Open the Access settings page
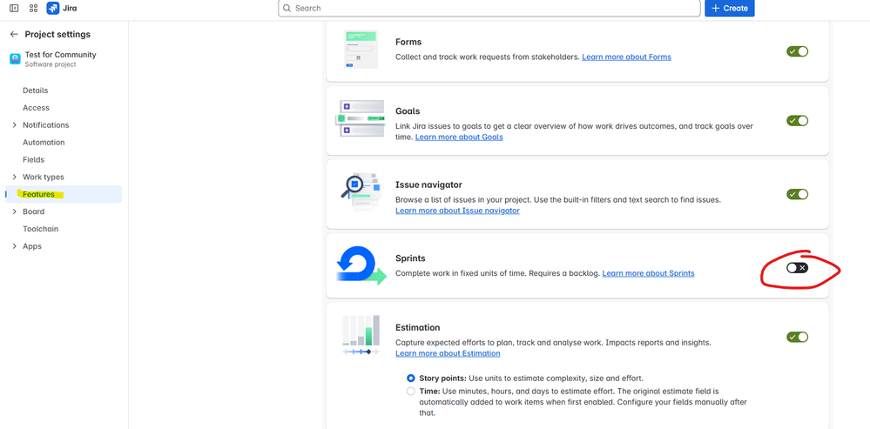This screenshot has height=429, width=870. pyautogui.click(x=36, y=108)
